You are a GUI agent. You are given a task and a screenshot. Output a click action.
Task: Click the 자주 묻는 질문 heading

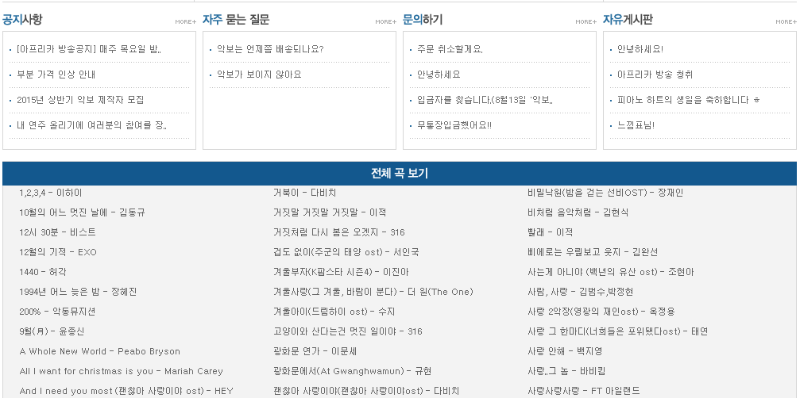tap(236, 20)
